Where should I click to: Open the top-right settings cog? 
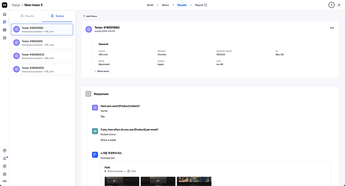[339, 5]
